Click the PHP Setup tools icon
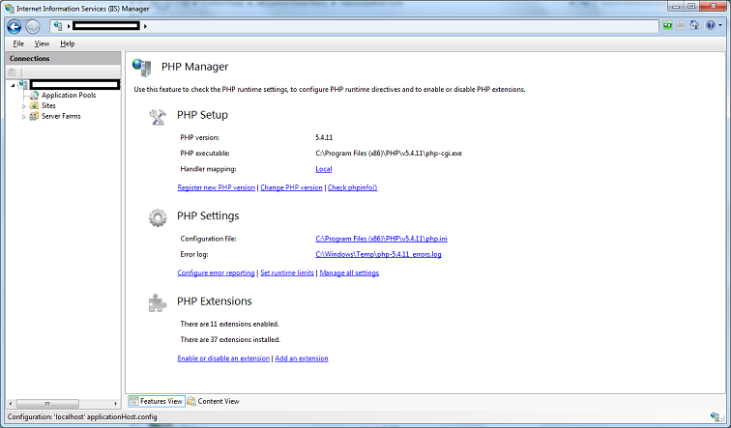Viewport: 731px width, 428px height. 158,117
